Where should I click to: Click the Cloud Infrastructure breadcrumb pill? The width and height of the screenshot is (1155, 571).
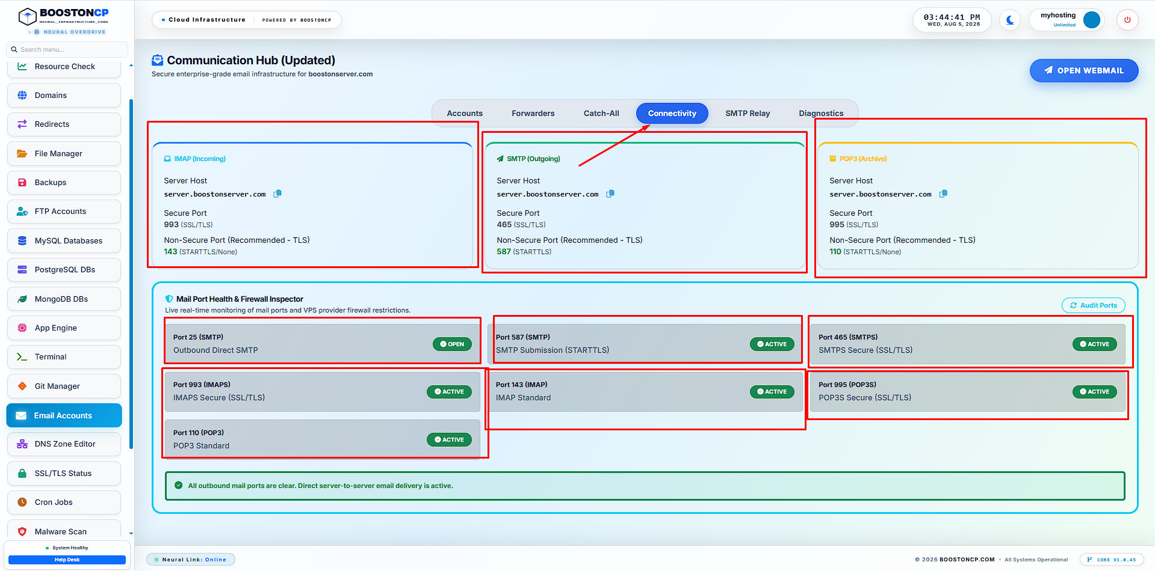(x=246, y=20)
